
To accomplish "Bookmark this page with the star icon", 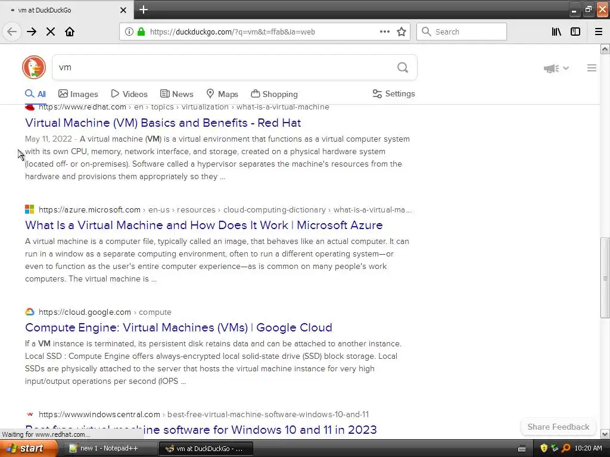I will pyautogui.click(x=402, y=32).
